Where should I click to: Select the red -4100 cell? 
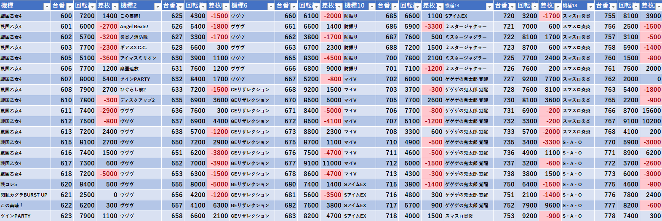click(331, 121)
